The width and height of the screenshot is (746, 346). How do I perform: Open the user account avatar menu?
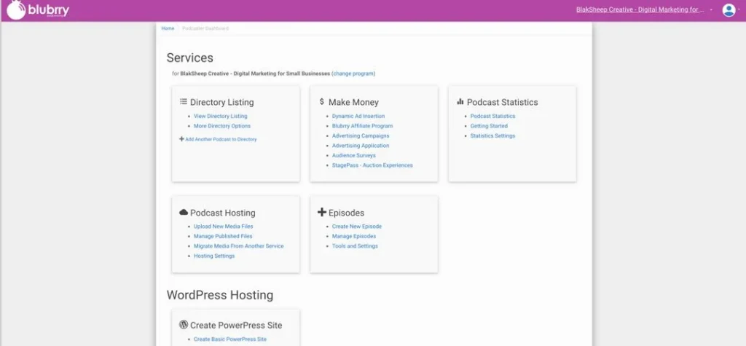click(729, 10)
